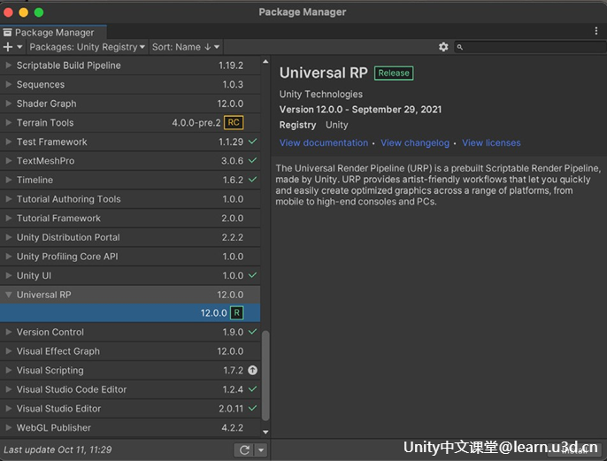Collapse the Universal RP package versions
This screenshot has height=461, width=607.
click(x=8, y=295)
